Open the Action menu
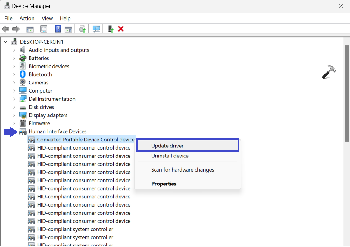Image resolution: width=350 pixels, height=247 pixels. pos(27,18)
